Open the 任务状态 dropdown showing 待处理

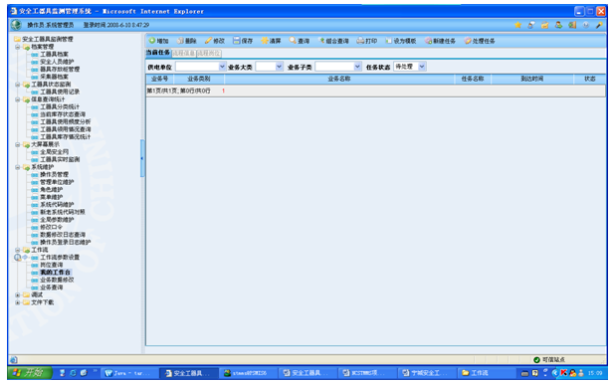pos(422,67)
